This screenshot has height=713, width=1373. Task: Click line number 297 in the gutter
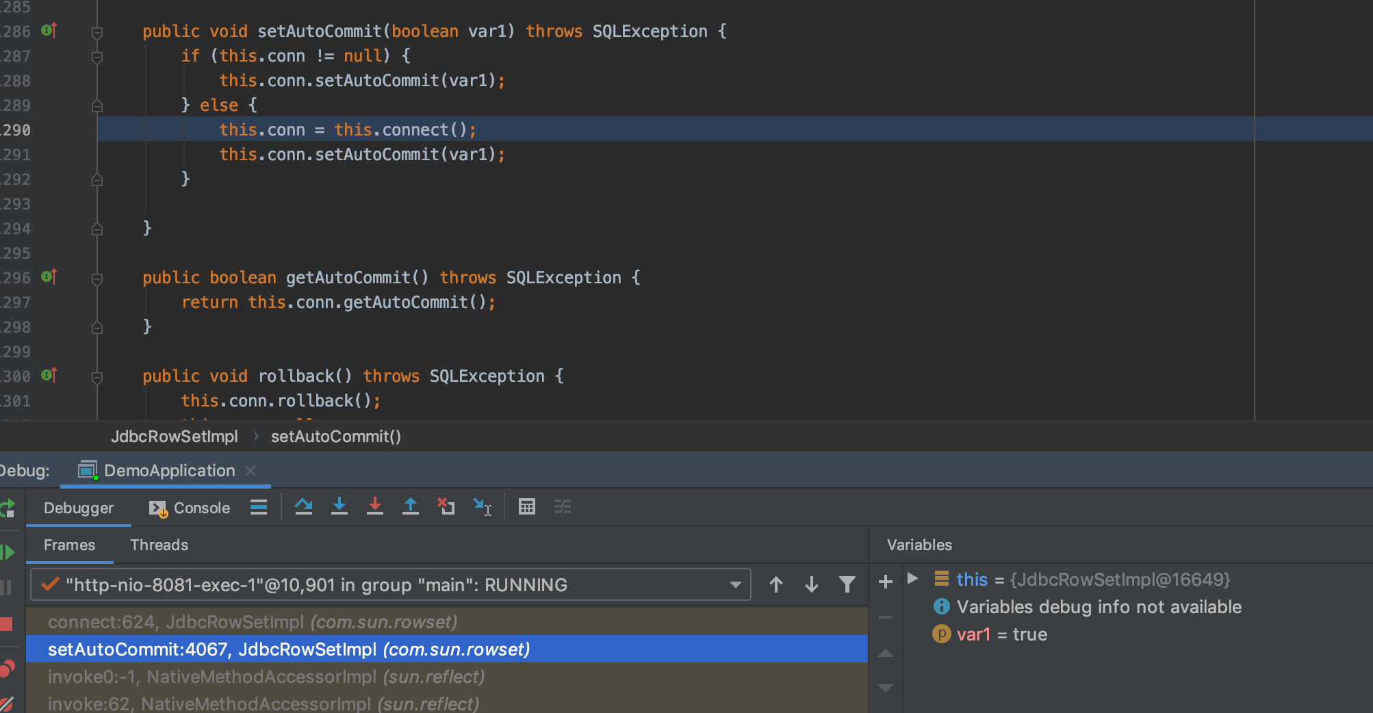point(16,302)
